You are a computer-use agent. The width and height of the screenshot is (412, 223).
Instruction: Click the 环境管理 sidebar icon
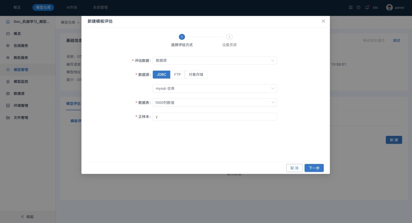tap(8, 106)
